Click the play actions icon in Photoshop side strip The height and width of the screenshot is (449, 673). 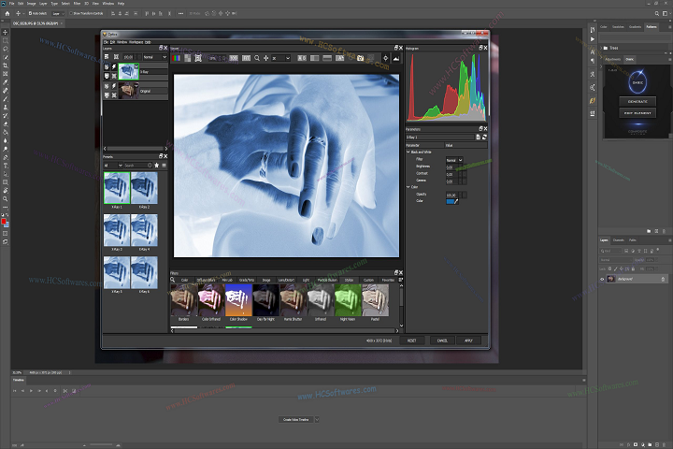(x=593, y=39)
